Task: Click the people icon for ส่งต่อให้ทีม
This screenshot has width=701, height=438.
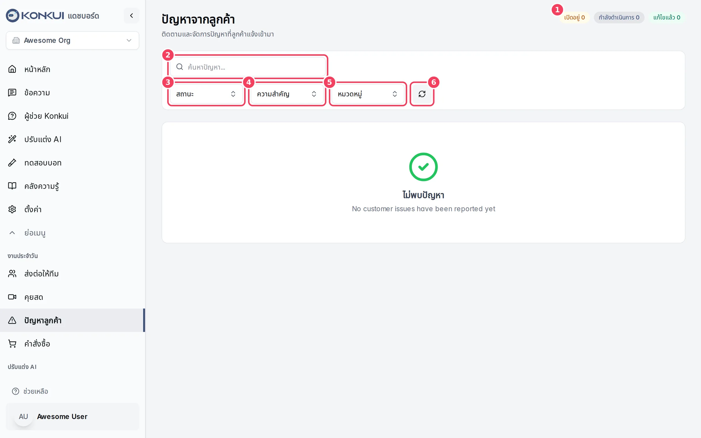Action: pyautogui.click(x=12, y=274)
